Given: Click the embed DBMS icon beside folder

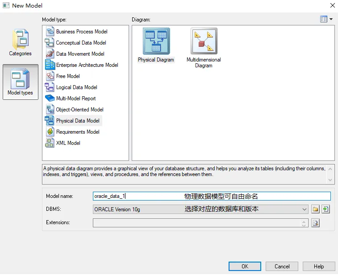Looking at the screenshot, I should click(x=326, y=209).
